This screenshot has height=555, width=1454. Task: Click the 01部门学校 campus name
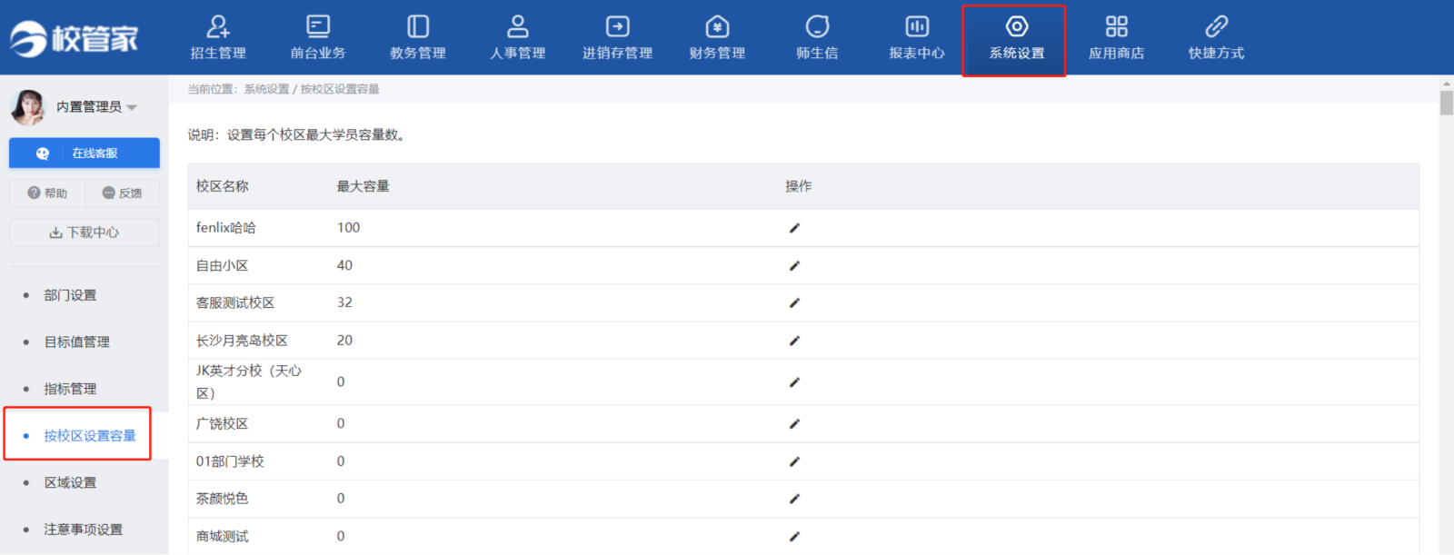231,461
